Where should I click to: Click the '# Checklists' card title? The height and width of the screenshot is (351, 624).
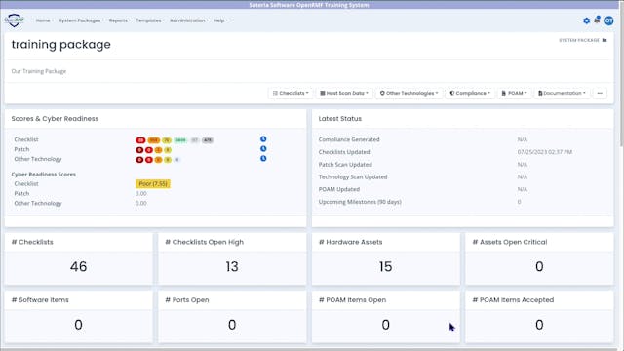[x=32, y=242]
